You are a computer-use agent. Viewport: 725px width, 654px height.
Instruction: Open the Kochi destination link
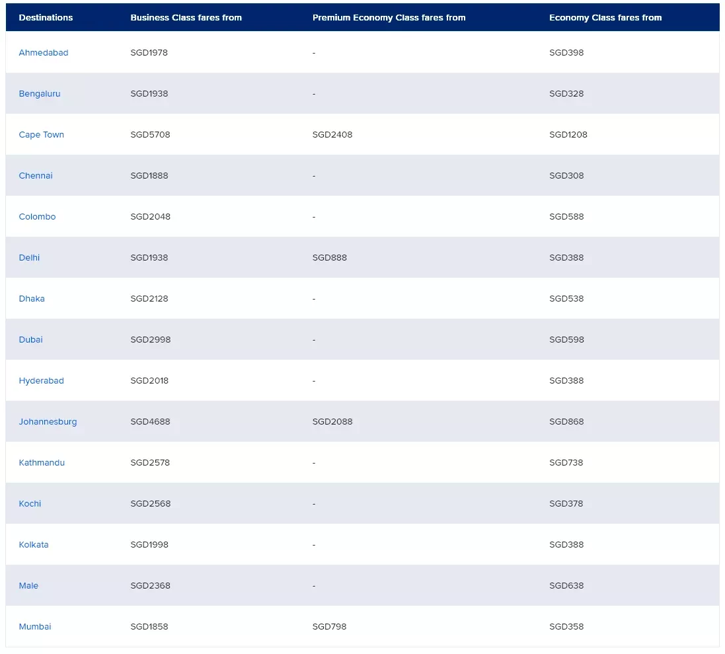click(x=30, y=504)
